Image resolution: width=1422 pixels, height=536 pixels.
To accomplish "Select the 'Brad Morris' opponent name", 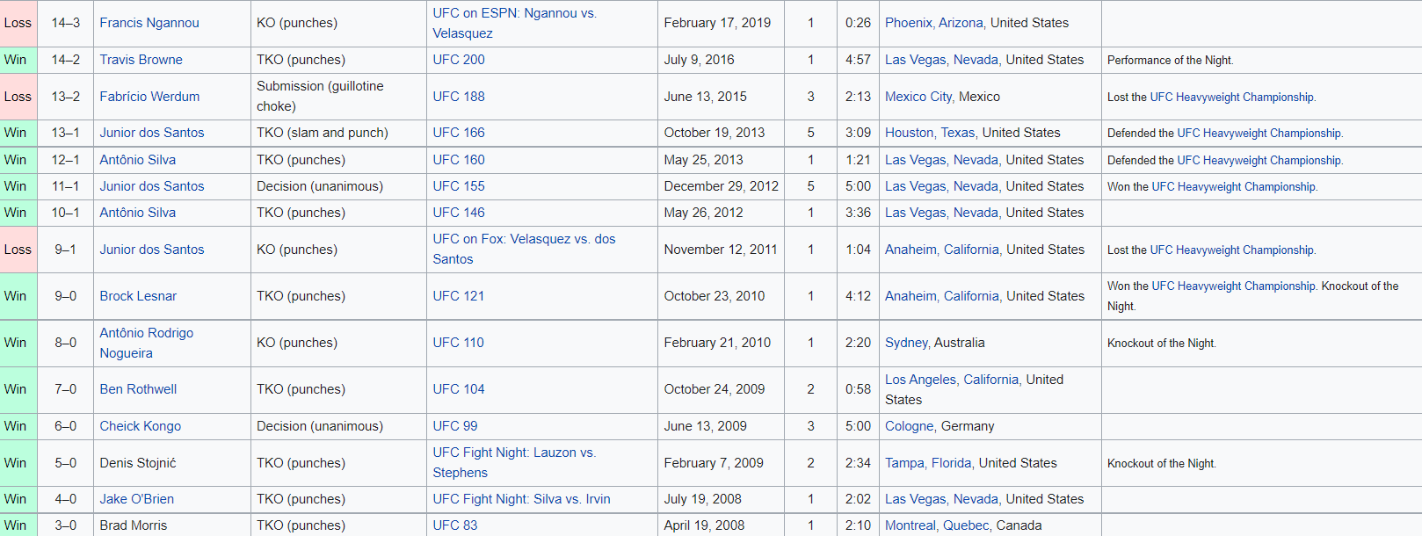I will pyautogui.click(x=134, y=525).
